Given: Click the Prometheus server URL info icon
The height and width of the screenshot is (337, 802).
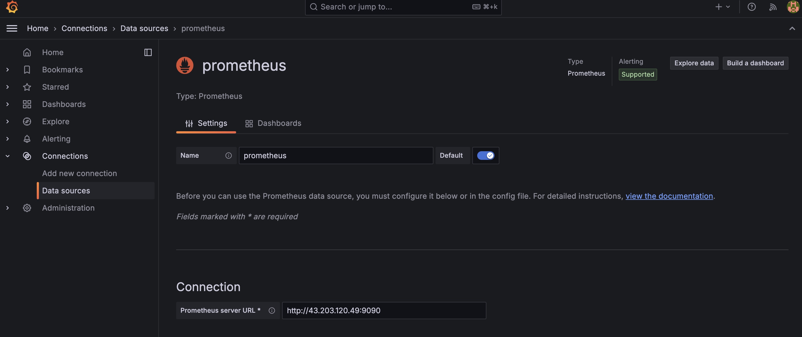Looking at the screenshot, I should point(272,311).
